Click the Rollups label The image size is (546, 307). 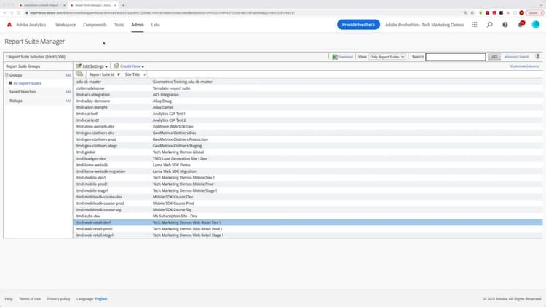coord(16,101)
